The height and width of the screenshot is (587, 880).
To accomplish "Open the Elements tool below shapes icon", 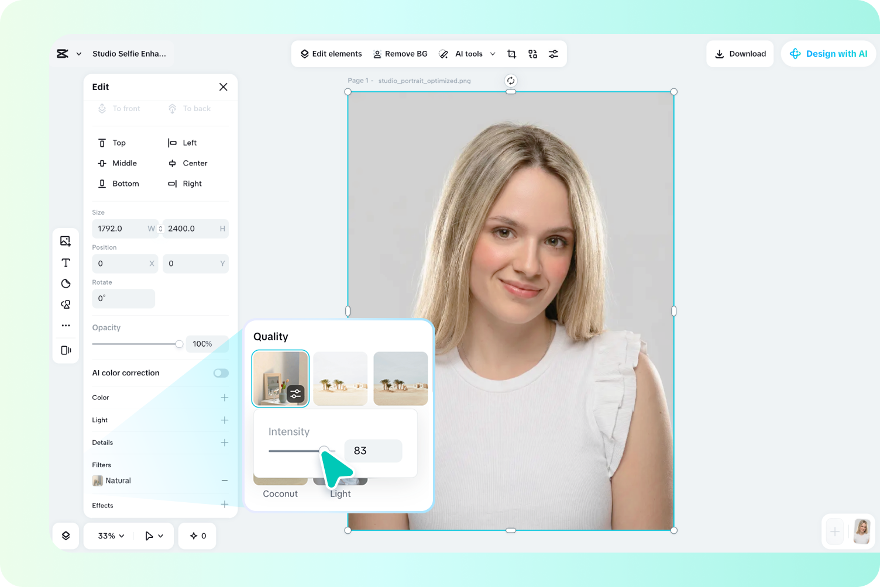I will click(66, 304).
